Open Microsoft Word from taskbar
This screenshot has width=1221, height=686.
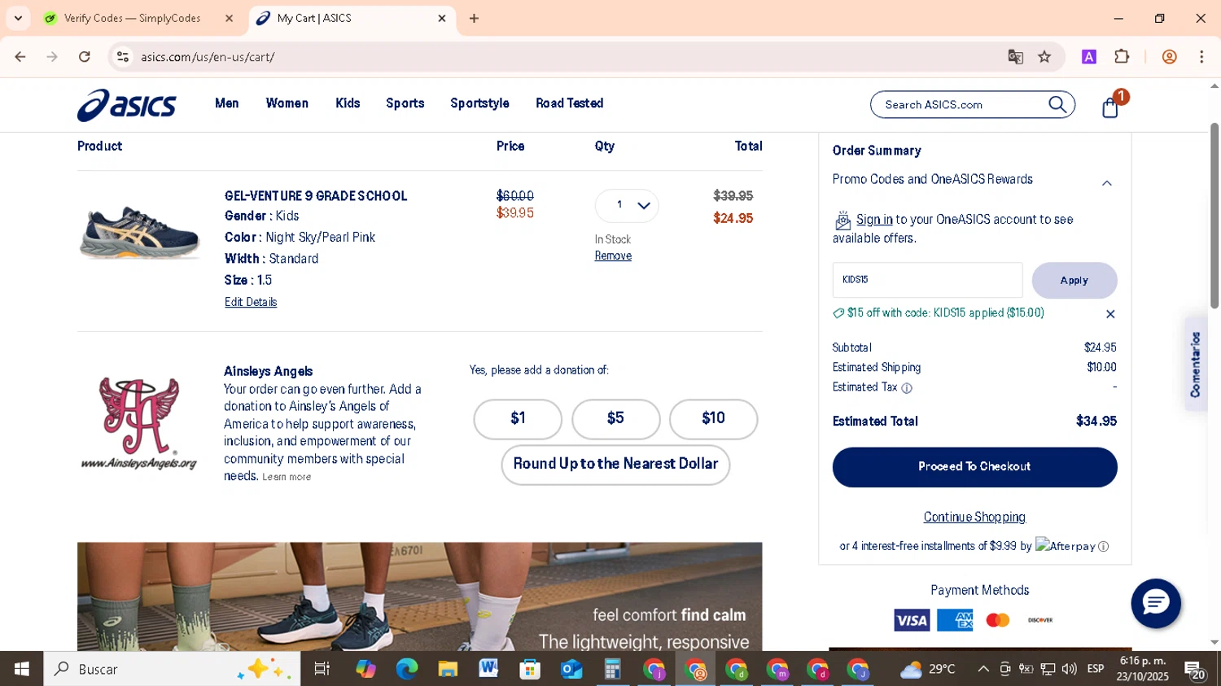pyautogui.click(x=488, y=669)
